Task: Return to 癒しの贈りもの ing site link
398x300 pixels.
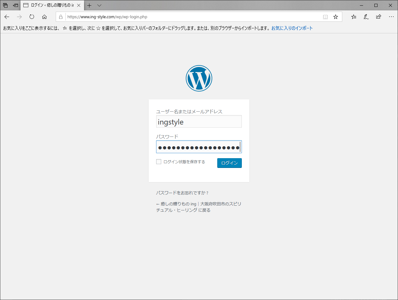Action: [x=199, y=207]
